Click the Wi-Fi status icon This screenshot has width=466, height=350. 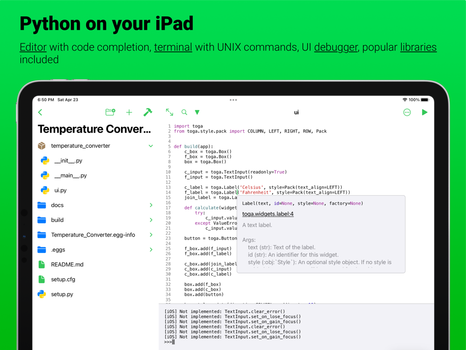[405, 100]
